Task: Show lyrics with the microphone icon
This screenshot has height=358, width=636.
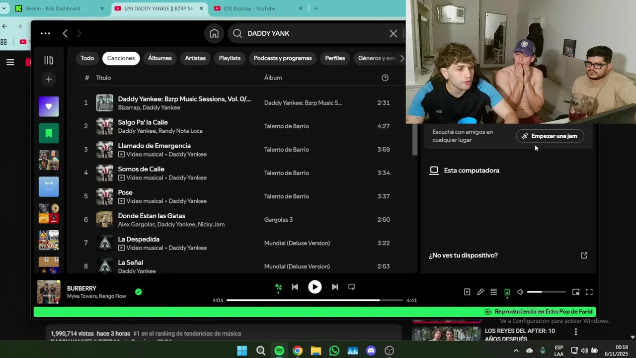Action: point(480,292)
